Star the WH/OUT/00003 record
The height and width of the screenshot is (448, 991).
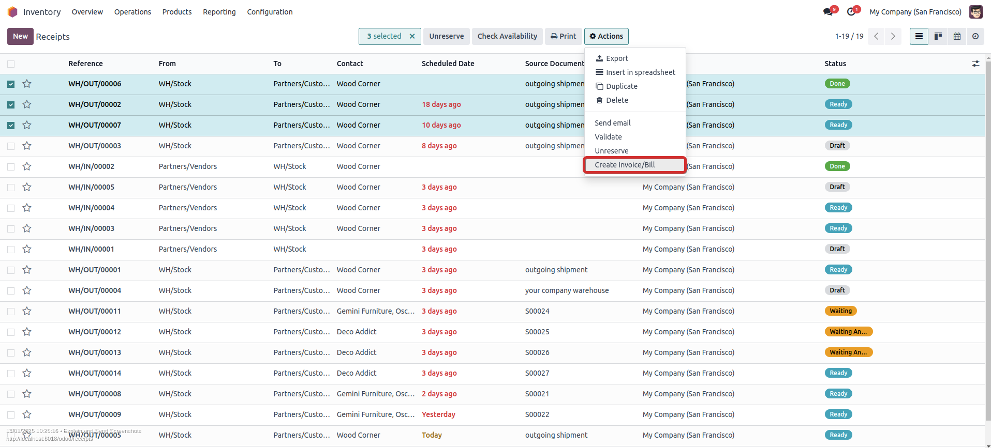(27, 146)
